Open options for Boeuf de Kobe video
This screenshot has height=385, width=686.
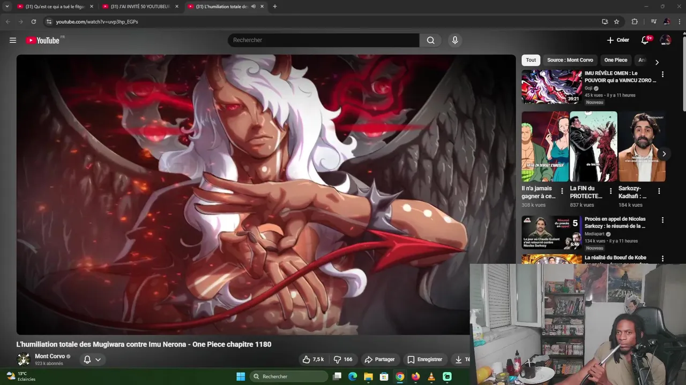(662, 258)
